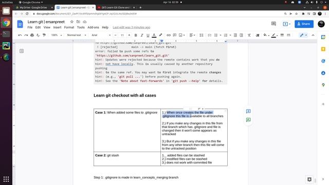
Task: Open Google Tasks side panel icon
Action: tap(323, 61)
